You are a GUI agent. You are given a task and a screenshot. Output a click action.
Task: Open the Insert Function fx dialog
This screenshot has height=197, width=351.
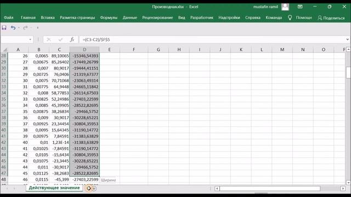pos(72,39)
